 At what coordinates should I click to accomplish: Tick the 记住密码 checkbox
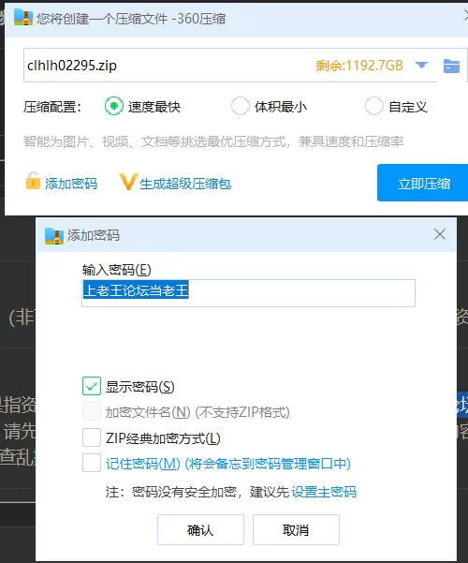click(x=92, y=463)
